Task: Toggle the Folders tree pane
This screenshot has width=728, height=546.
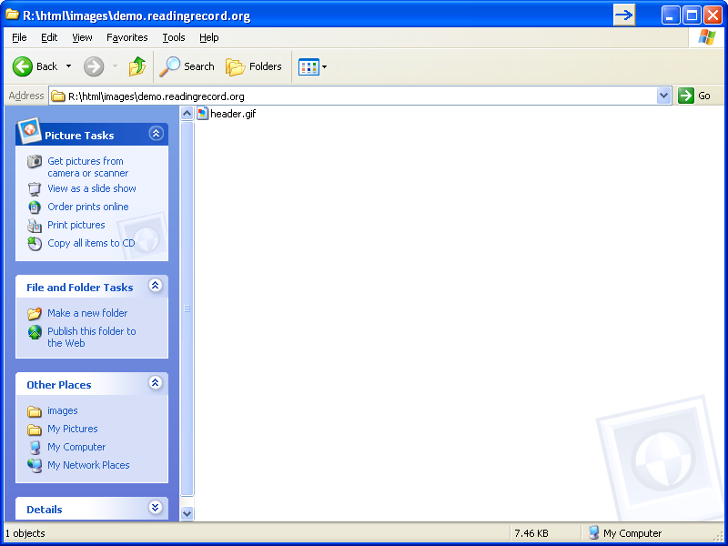Action: pos(254,66)
